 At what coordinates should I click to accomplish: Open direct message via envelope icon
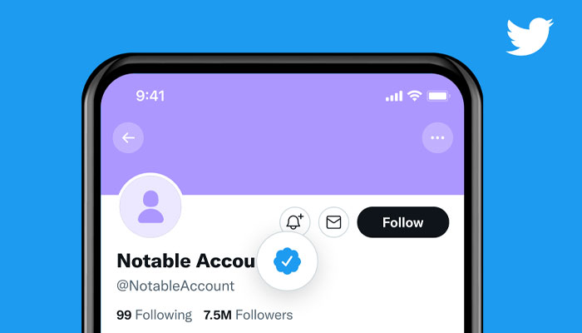point(333,222)
